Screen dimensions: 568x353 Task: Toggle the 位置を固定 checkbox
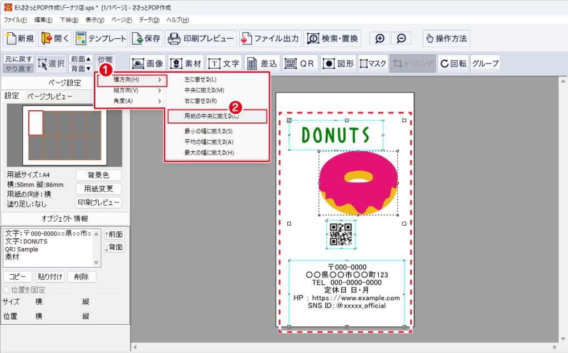pyautogui.click(x=7, y=290)
